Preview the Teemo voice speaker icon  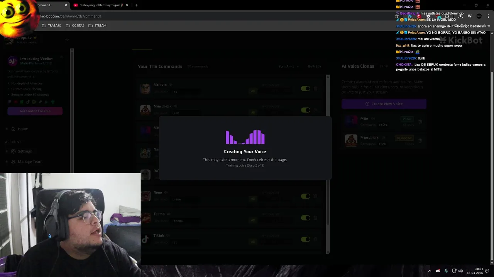(169, 214)
